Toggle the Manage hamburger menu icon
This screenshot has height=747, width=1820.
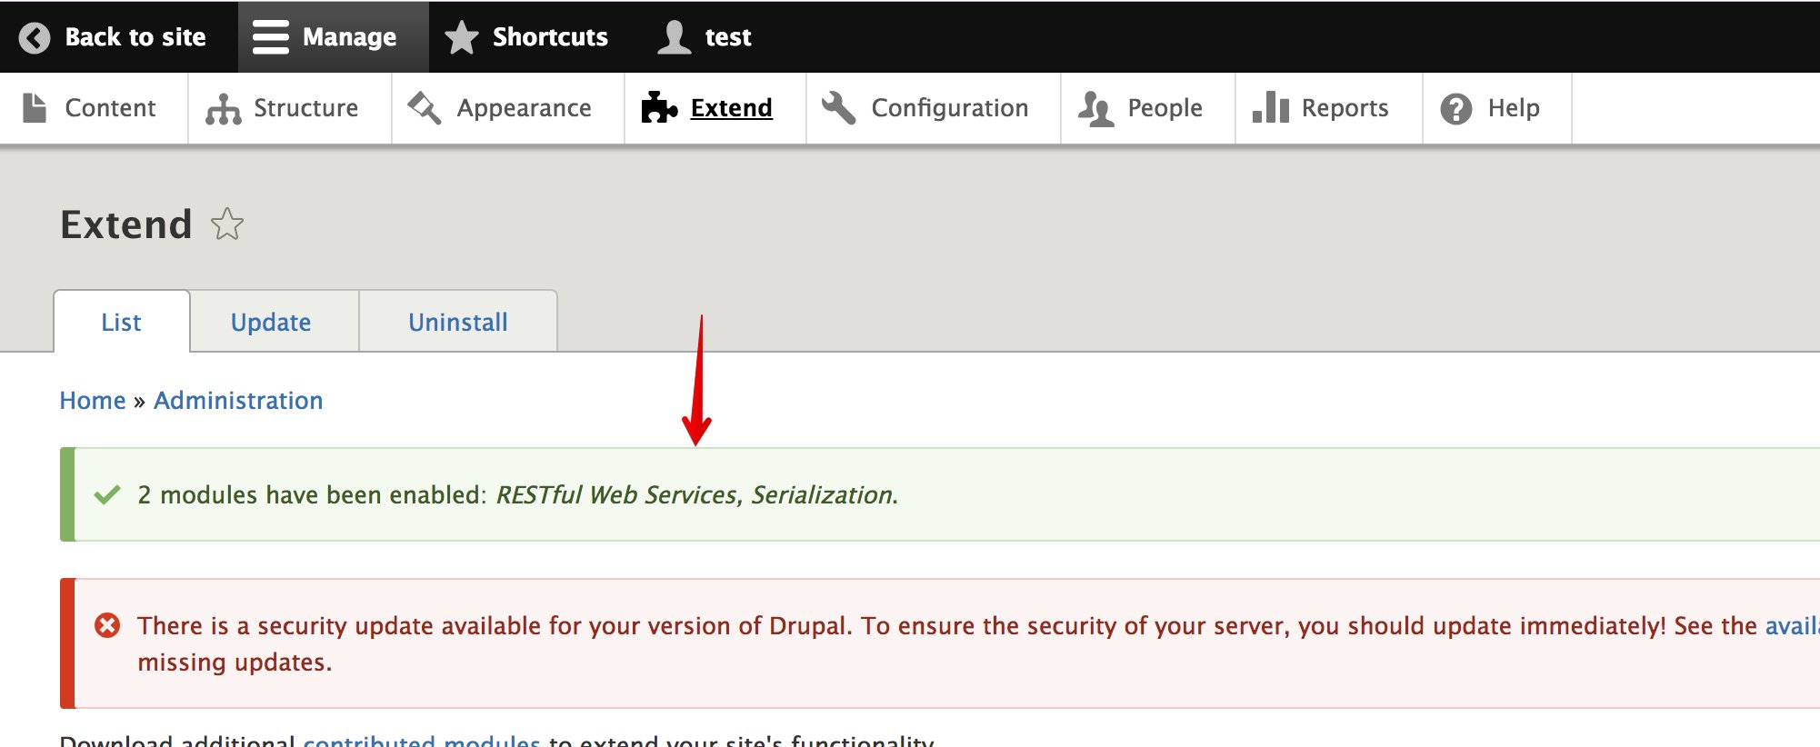[270, 37]
